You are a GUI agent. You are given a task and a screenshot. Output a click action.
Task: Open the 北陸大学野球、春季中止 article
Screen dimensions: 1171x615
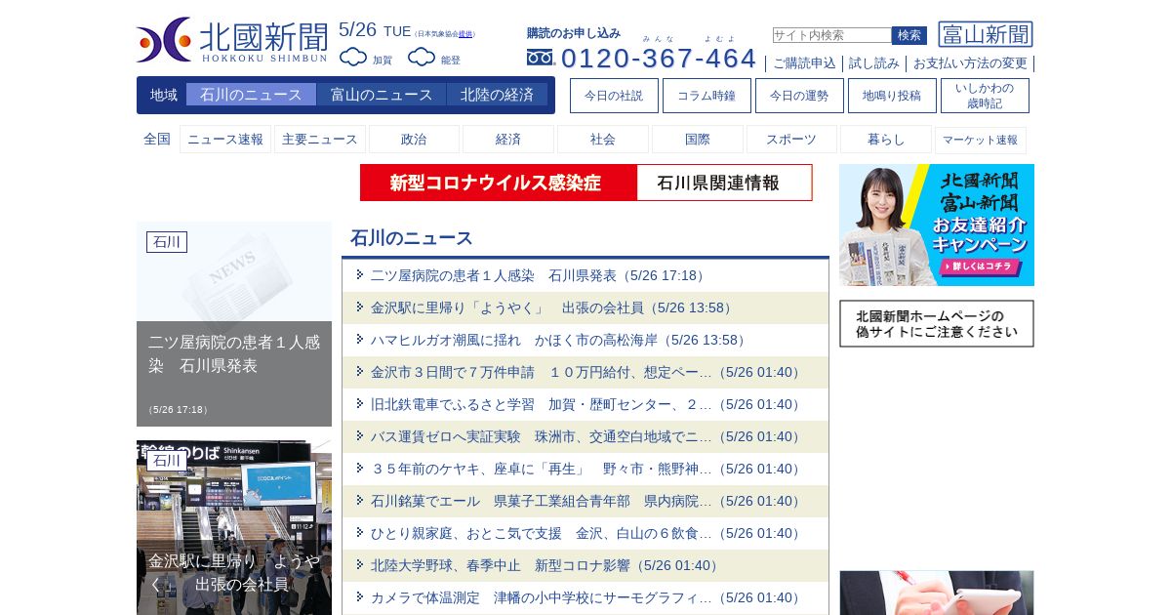[545, 565]
